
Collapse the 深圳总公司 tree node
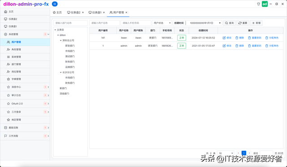point(61,40)
